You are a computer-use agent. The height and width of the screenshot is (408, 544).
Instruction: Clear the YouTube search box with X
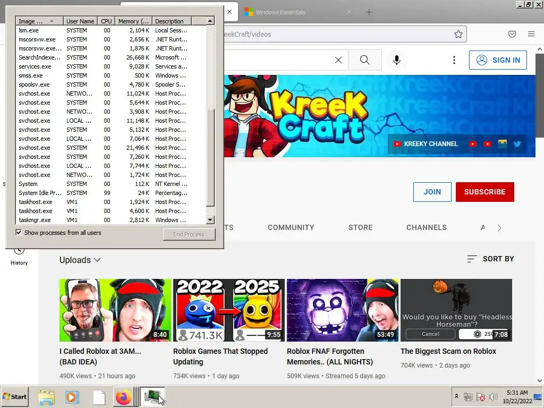coord(338,60)
